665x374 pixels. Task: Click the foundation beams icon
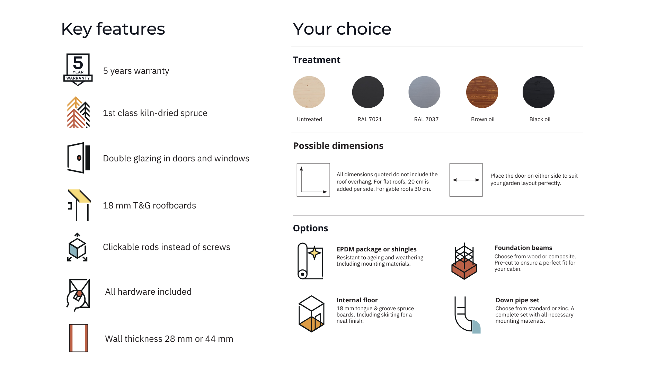tap(464, 261)
